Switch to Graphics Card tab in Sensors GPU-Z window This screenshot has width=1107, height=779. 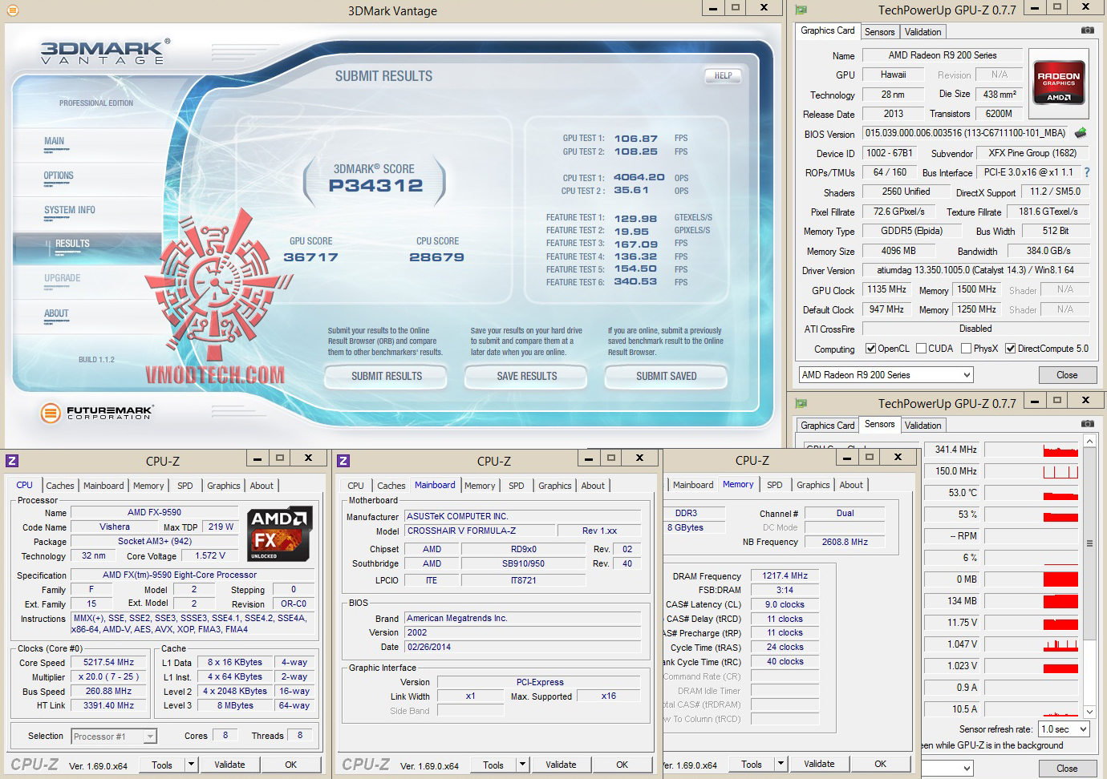point(828,426)
